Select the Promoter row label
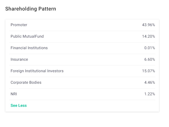169x127 pixels. pos(19,25)
